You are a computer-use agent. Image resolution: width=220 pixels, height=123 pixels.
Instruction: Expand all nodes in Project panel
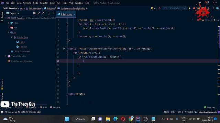coord(39,13)
